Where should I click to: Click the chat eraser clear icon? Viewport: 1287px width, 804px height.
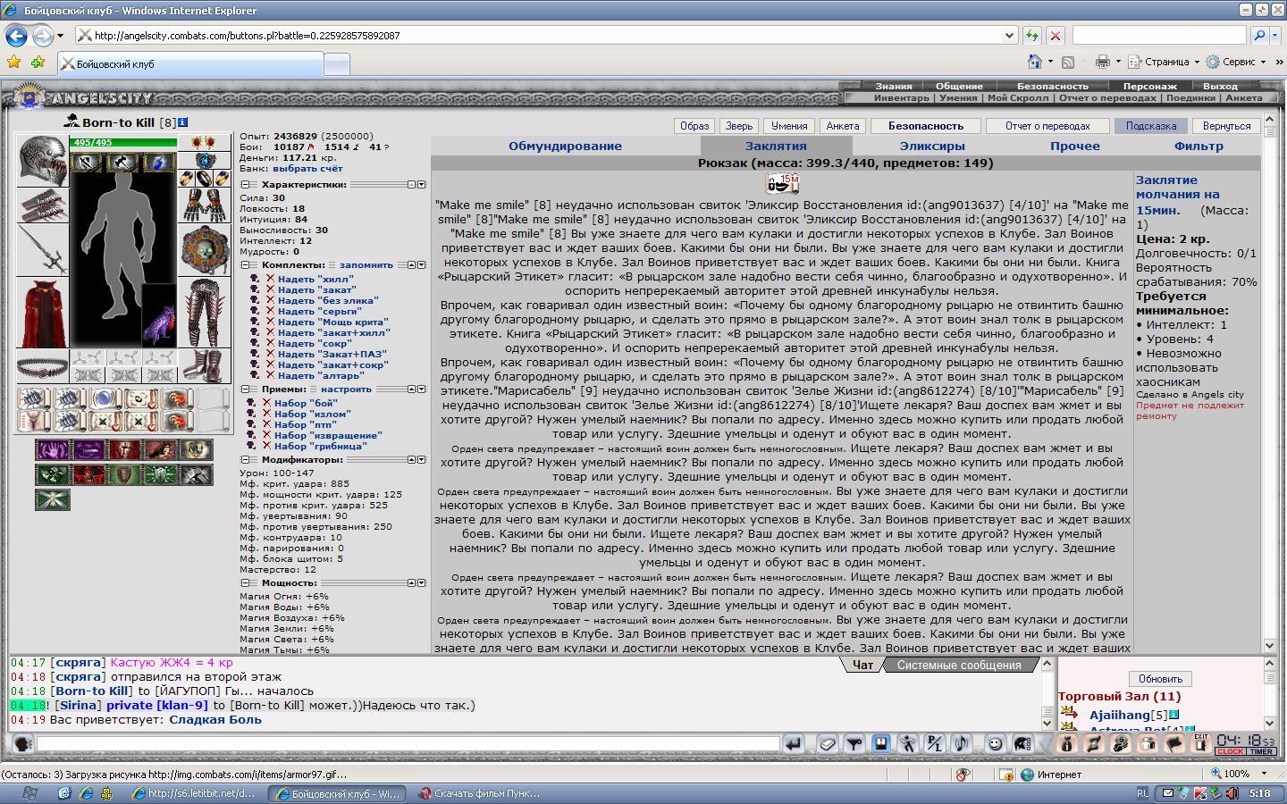click(828, 743)
